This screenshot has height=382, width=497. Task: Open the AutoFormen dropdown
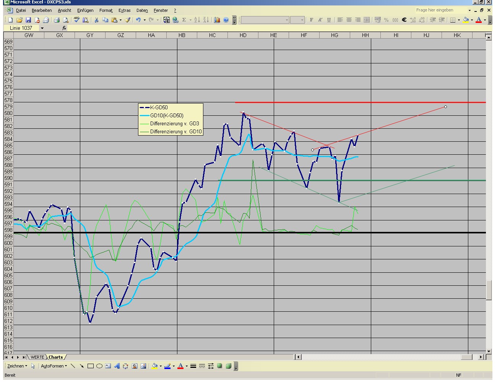54,366
